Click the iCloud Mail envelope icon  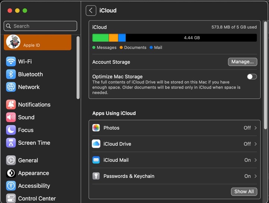click(96, 160)
